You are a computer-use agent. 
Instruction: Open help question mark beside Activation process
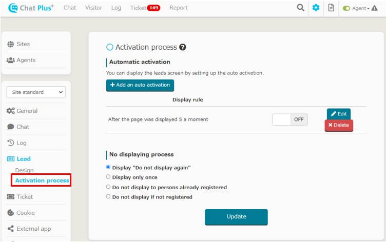pos(182,47)
